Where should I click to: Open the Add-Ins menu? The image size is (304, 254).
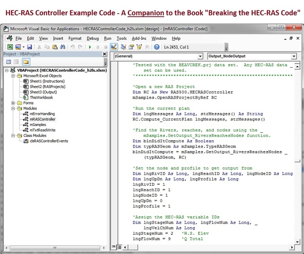pos(139,38)
